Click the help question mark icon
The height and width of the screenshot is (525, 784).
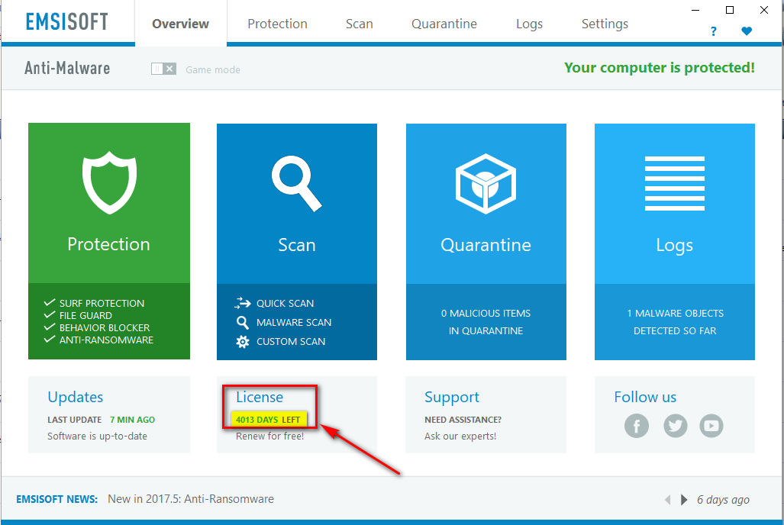[714, 31]
